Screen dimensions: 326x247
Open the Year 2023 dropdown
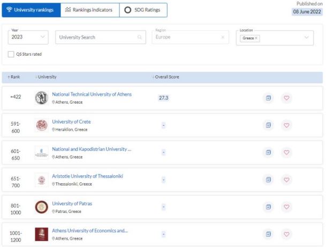(28, 37)
